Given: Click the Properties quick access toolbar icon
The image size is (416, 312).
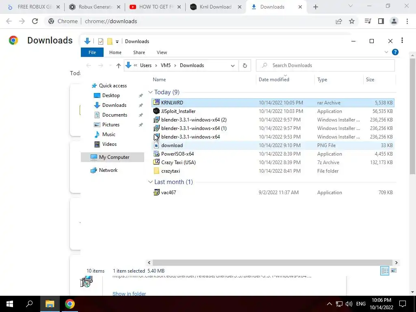Looking at the screenshot, I should pyautogui.click(x=101, y=41).
